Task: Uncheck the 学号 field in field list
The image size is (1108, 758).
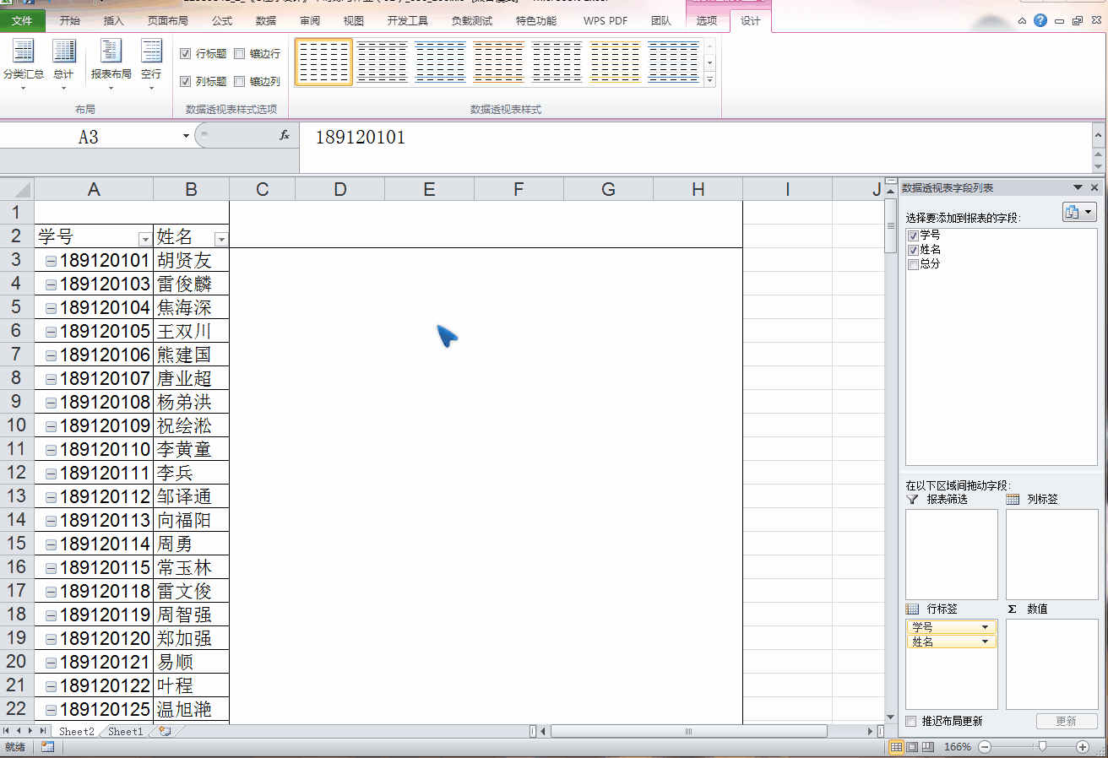Action: coord(913,236)
